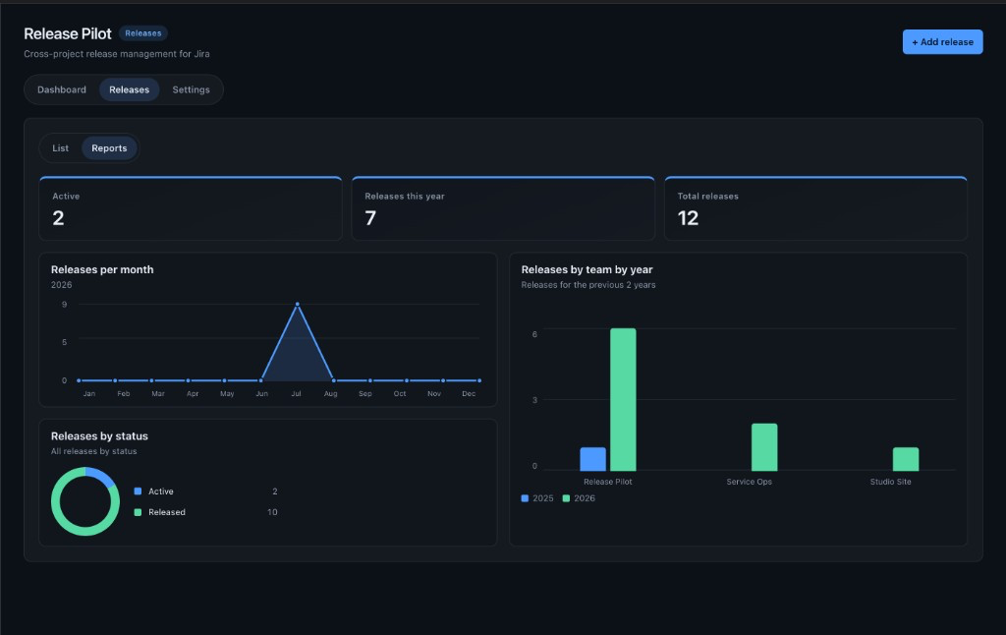Click the green Released status swatch
Image resolution: width=1006 pixels, height=635 pixels.
coord(138,512)
